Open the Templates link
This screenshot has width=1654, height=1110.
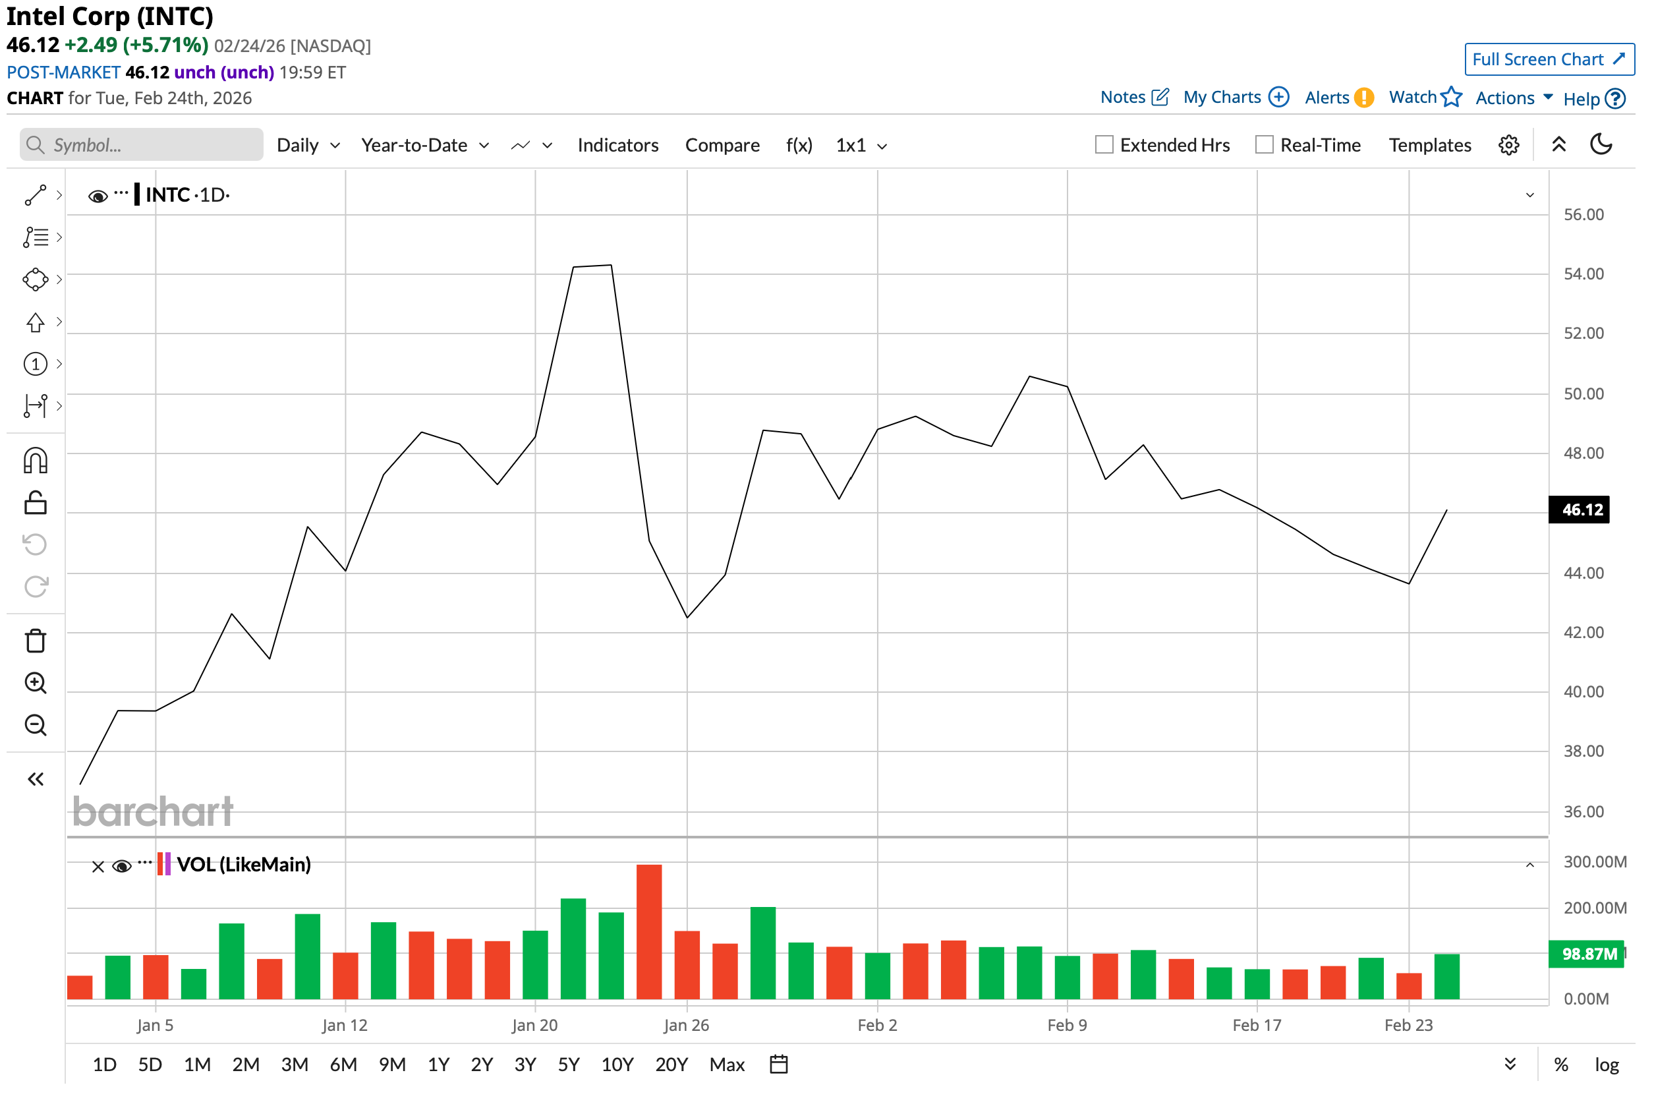(1430, 145)
